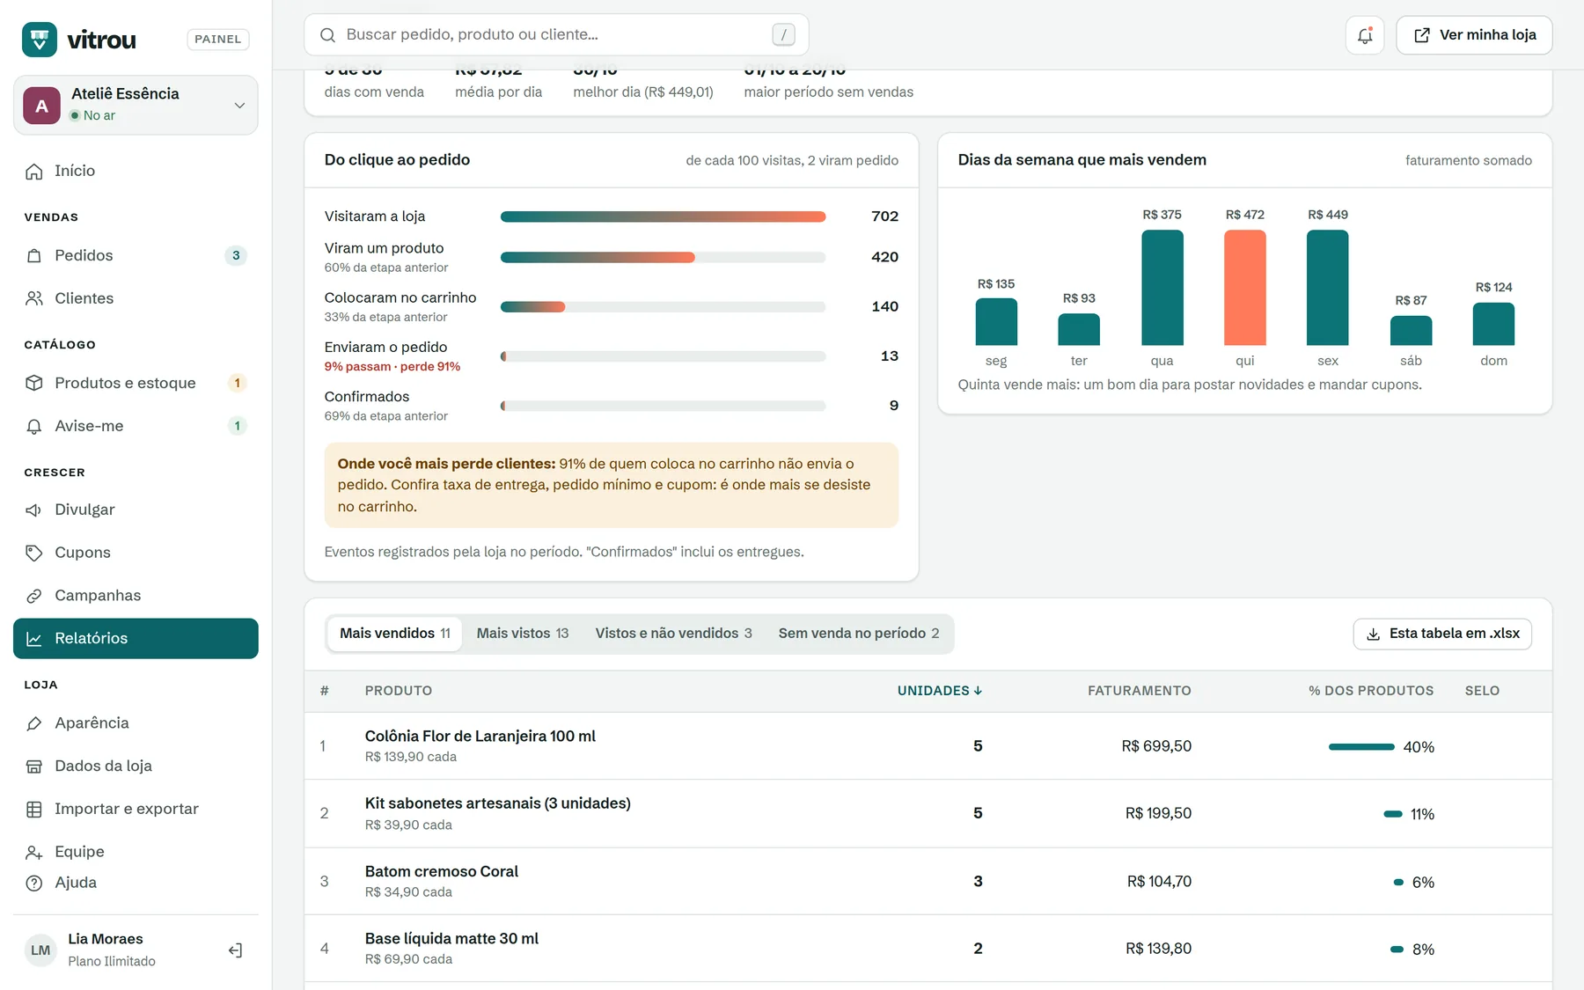Click Colônia Flor de Laranjeira 100 ml row
Viewport: 1584px width, 990px height.
[x=928, y=746]
